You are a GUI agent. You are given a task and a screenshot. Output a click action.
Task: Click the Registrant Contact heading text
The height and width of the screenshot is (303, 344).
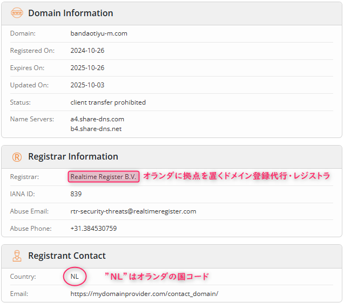coord(67,256)
